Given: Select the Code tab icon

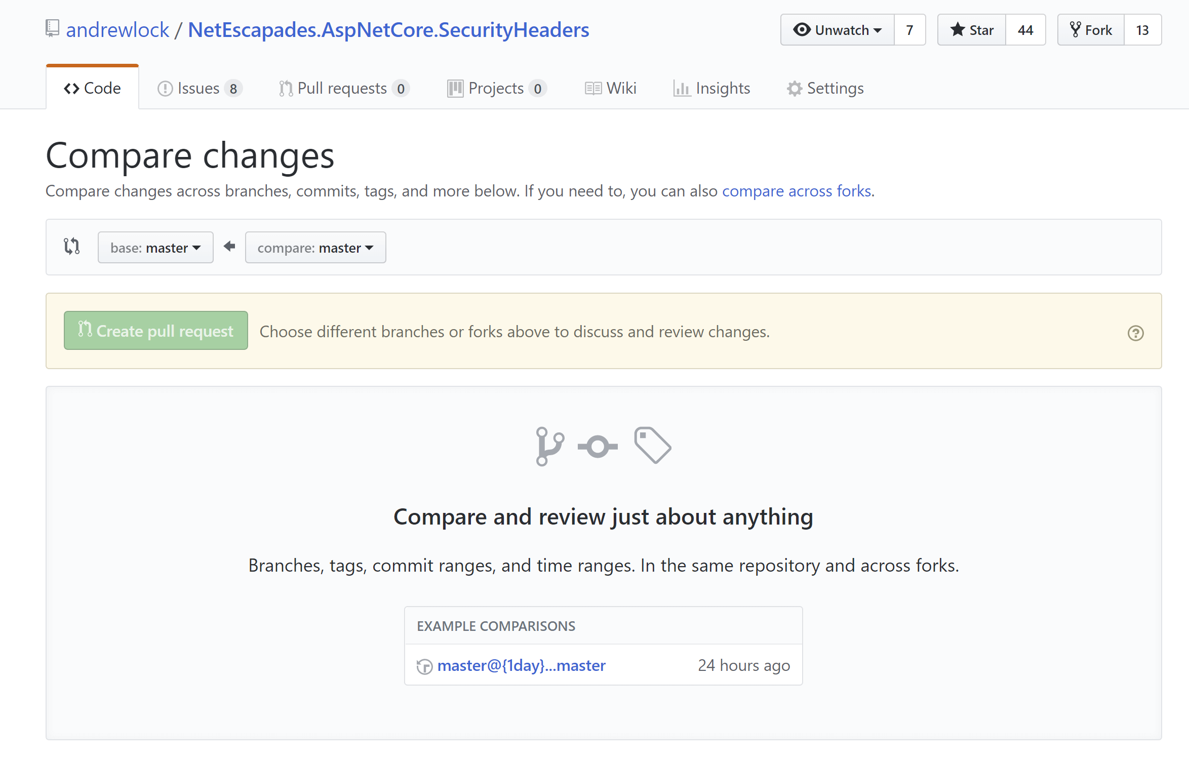Looking at the screenshot, I should click(72, 88).
